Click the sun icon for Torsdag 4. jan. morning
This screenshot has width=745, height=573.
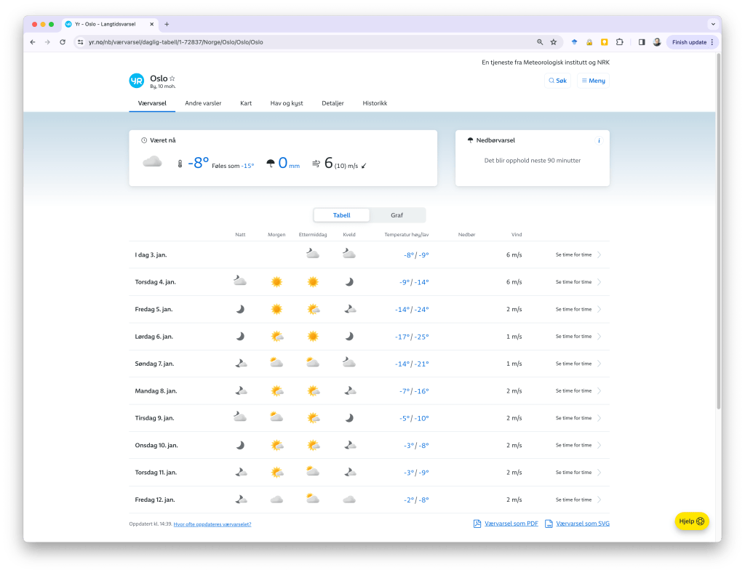click(276, 281)
